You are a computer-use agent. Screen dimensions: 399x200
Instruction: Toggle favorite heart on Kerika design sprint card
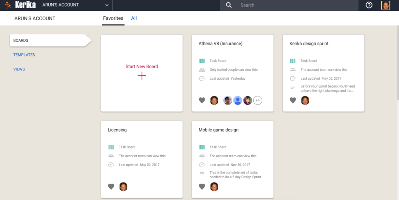pos(293,100)
